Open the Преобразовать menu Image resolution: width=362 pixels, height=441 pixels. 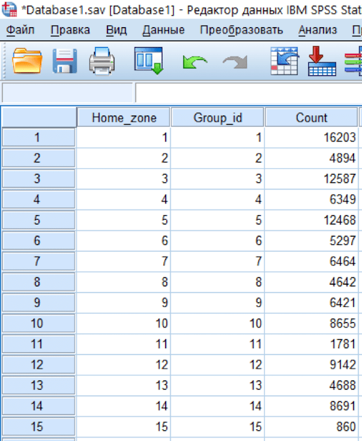[x=242, y=30]
